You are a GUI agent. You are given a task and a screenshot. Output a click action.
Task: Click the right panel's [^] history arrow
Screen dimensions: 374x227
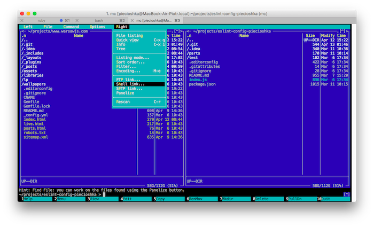(x=342, y=31)
